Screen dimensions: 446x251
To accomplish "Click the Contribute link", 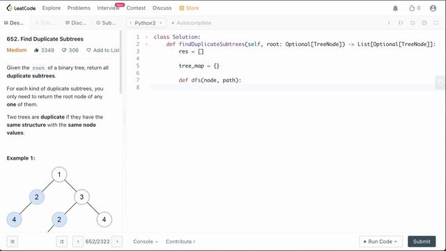I will coord(180,242).
